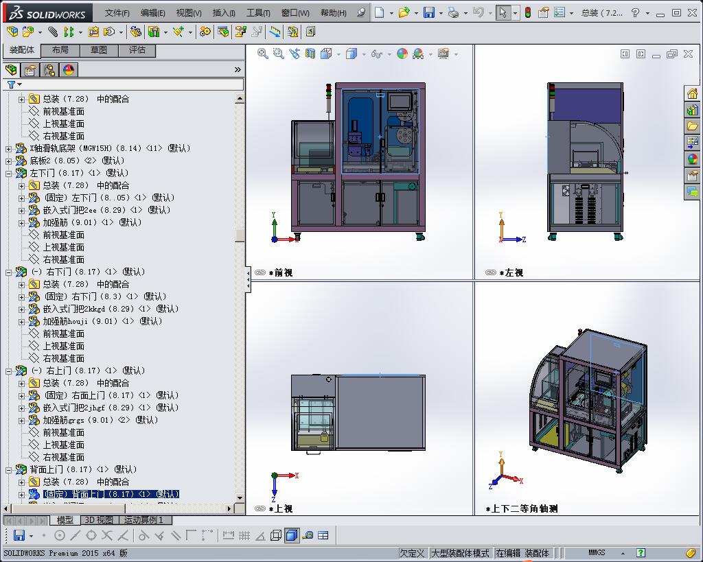The height and width of the screenshot is (562, 703).
Task: Click the Instant3D ruler icon
Action: pos(275,32)
